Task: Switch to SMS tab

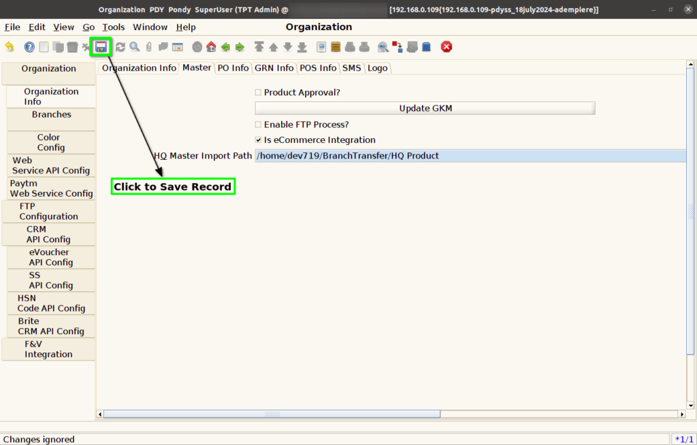Action: pos(352,68)
